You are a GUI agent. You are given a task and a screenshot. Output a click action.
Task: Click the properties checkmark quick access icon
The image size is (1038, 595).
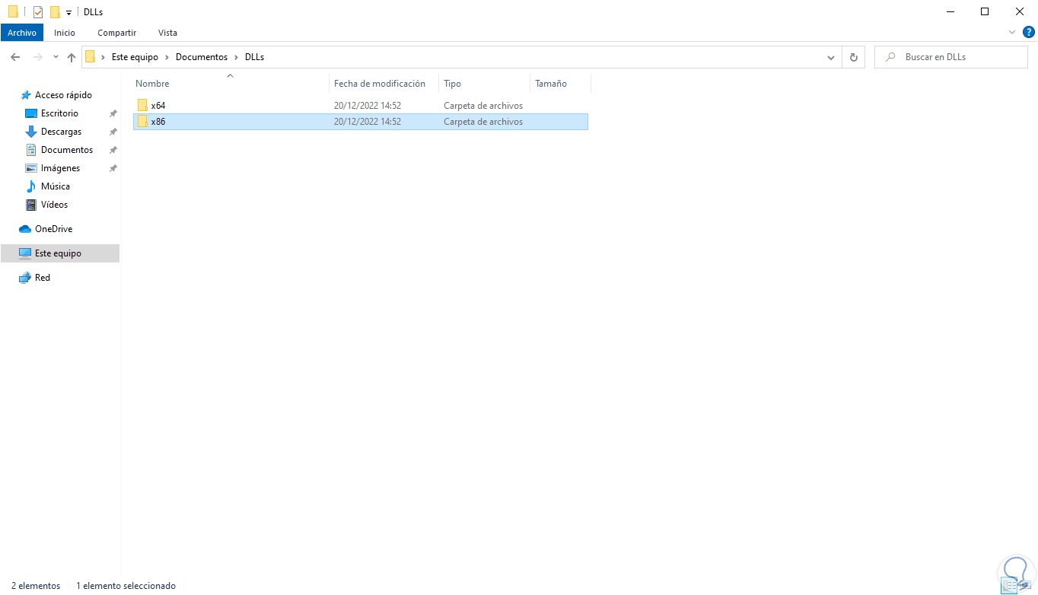pos(38,12)
